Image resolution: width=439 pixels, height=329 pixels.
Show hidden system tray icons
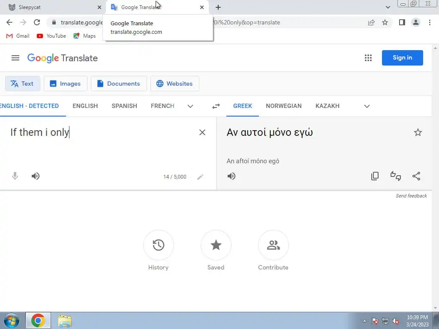[364, 321]
